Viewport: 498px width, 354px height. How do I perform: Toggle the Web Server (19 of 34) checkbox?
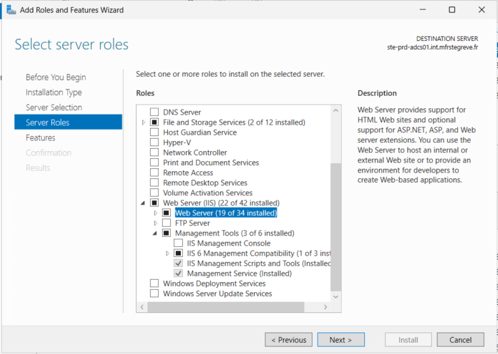click(166, 213)
